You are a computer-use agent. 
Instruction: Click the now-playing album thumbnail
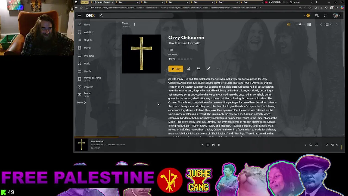pos(82,145)
